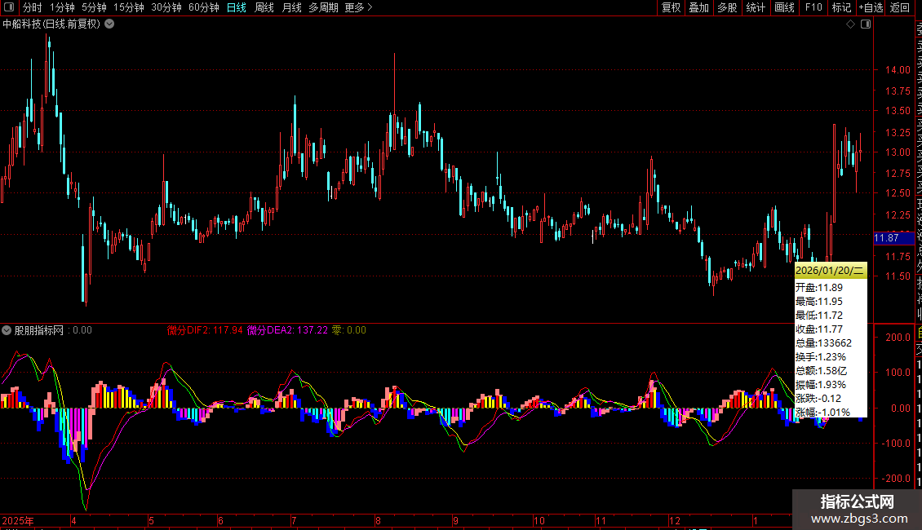Open the 画线 drawing tools
Viewport: 922px width, 530px height.
click(x=784, y=7)
